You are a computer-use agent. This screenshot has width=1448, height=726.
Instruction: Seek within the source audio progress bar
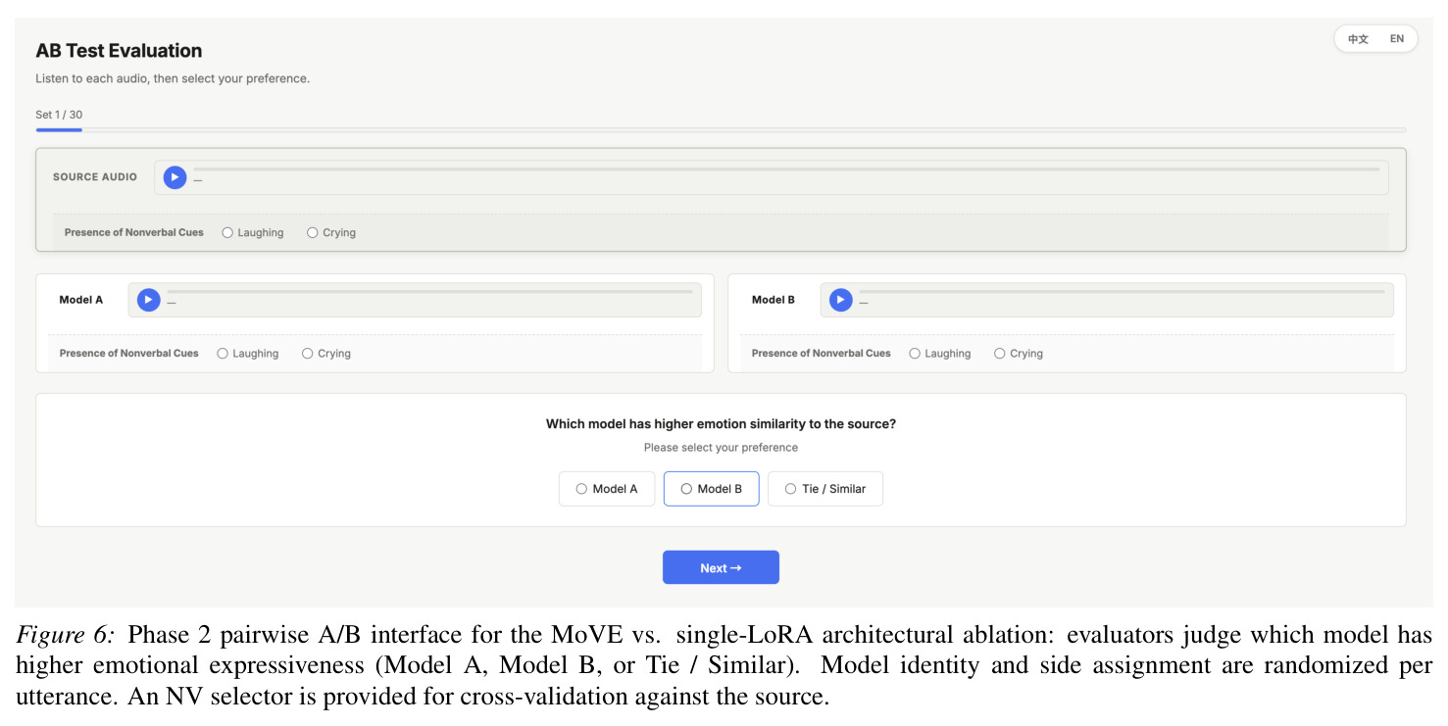[786, 169]
